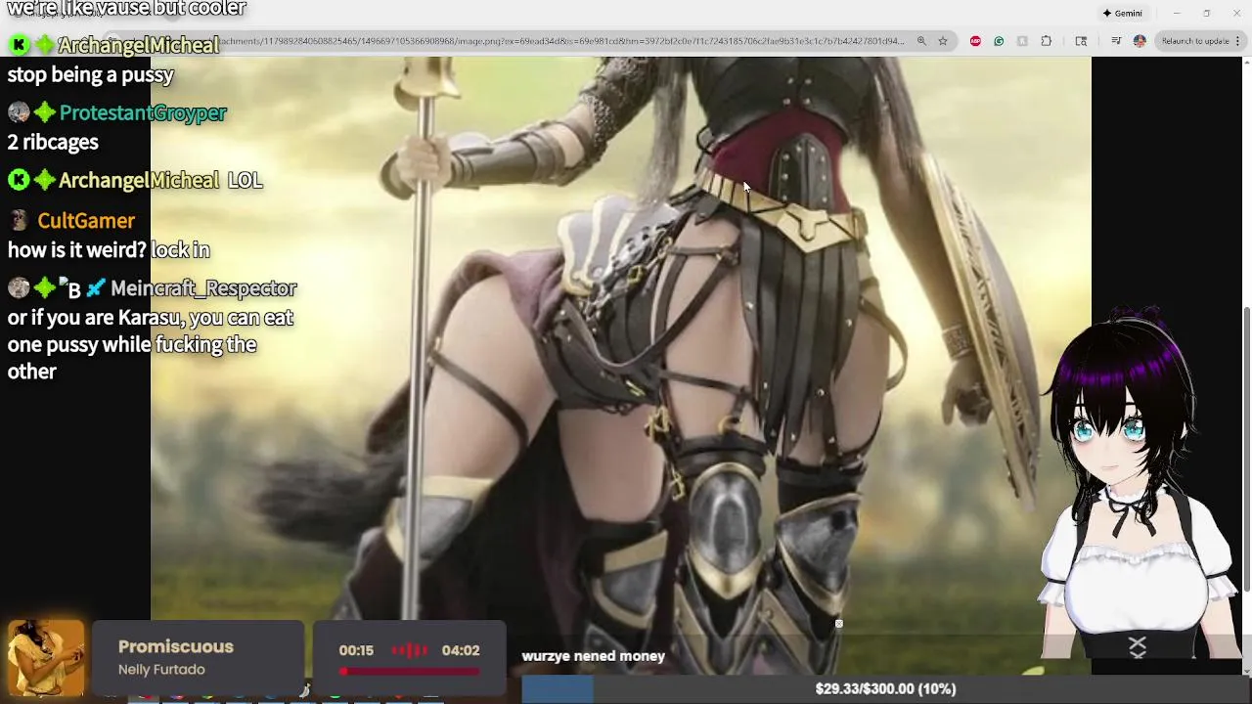Open the Chrome three-dot menu
This screenshot has height=704, width=1252.
coord(1238,41)
